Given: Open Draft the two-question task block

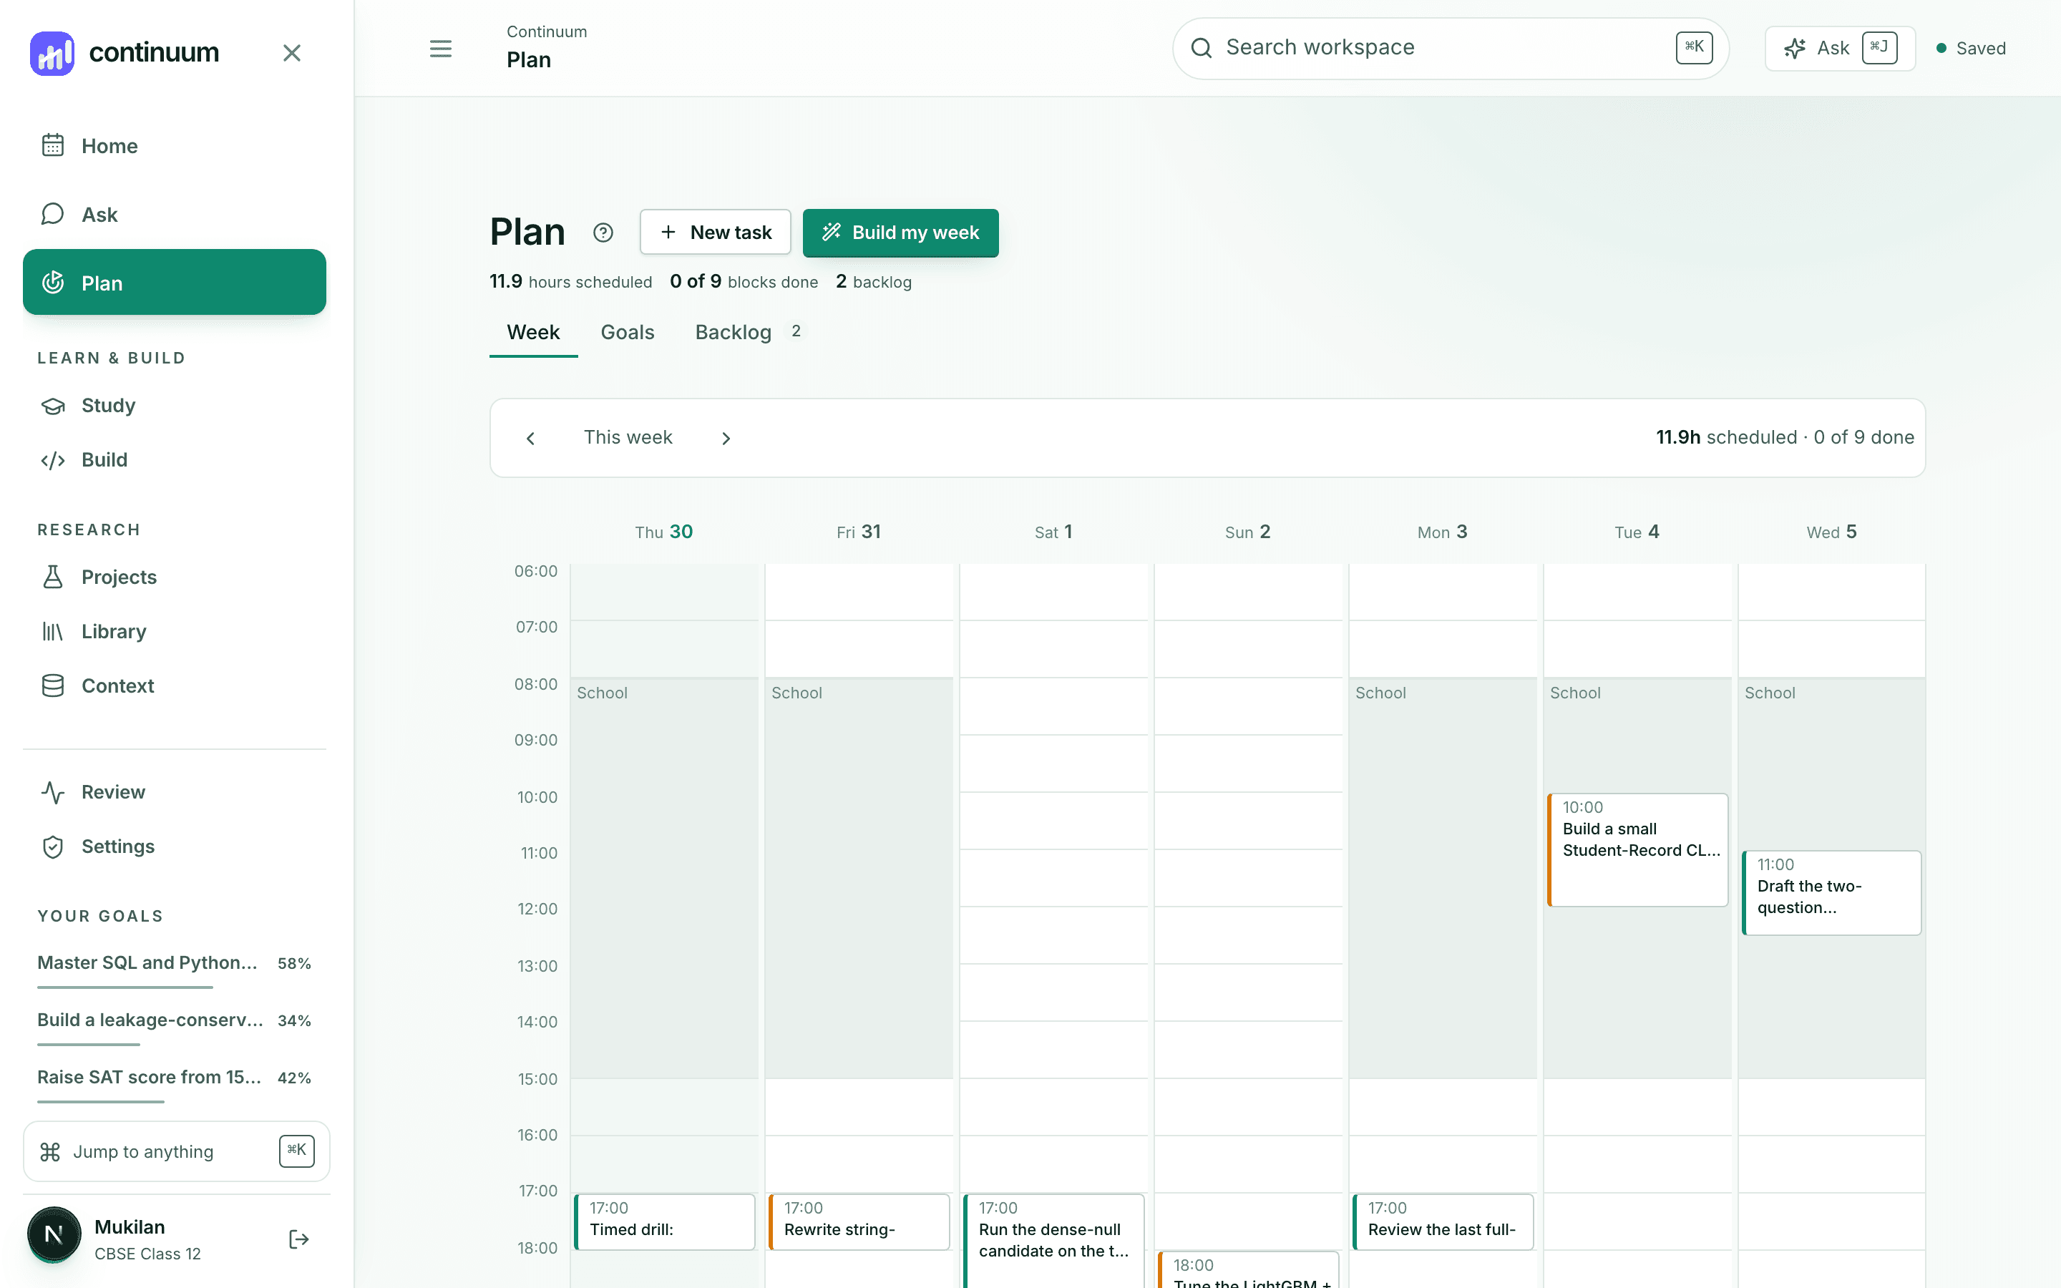Looking at the screenshot, I should 1831,893.
